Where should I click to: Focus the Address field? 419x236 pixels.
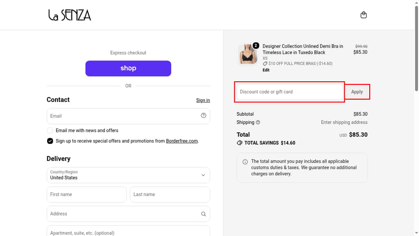click(x=128, y=214)
